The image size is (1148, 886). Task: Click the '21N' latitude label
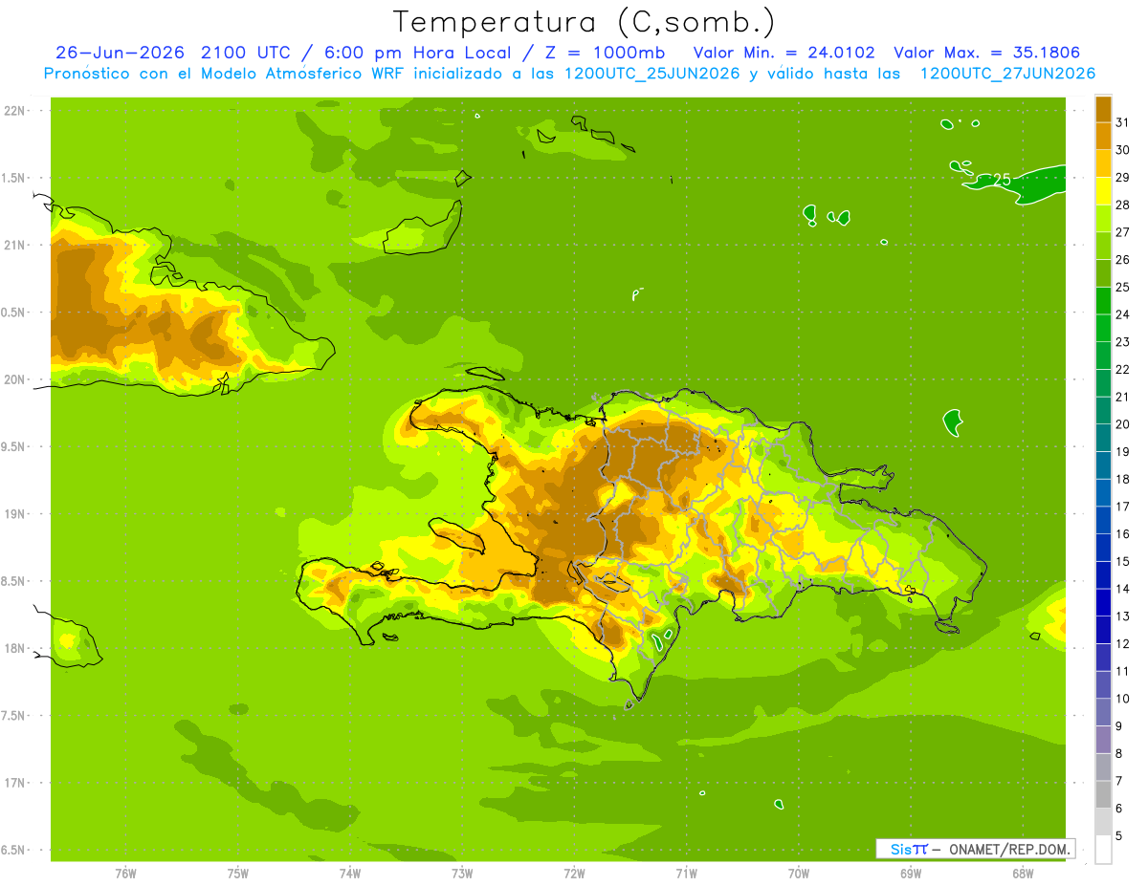tap(14, 246)
